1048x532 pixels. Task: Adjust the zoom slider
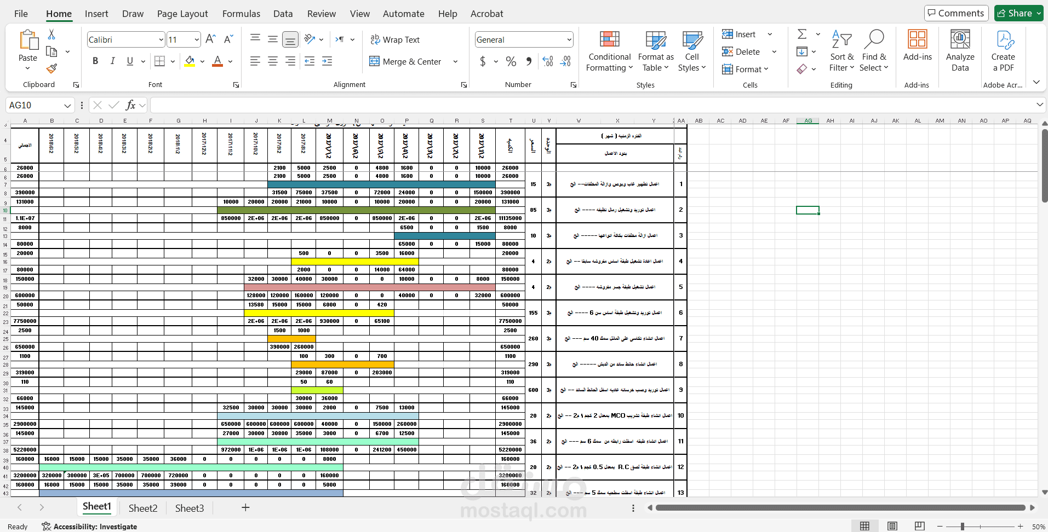[x=963, y=527]
